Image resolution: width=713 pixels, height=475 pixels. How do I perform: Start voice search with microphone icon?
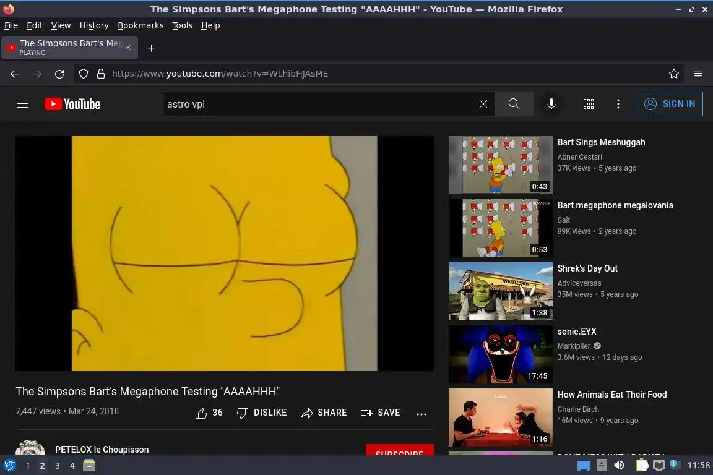(x=551, y=104)
